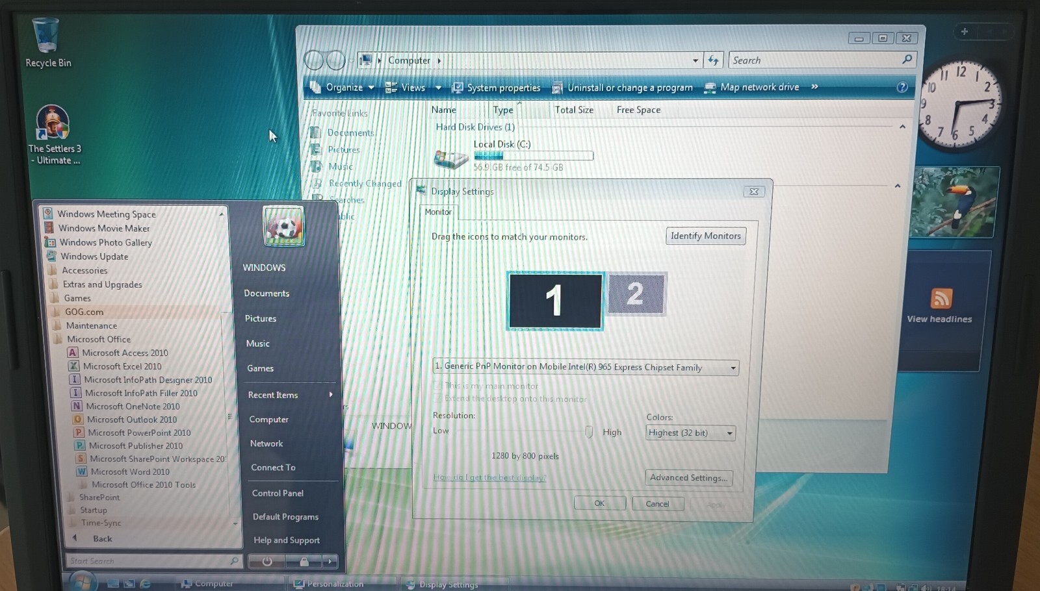This screenshot has height=591, width=1040.
Task: Open Network from Start menu
Action: 266,444
